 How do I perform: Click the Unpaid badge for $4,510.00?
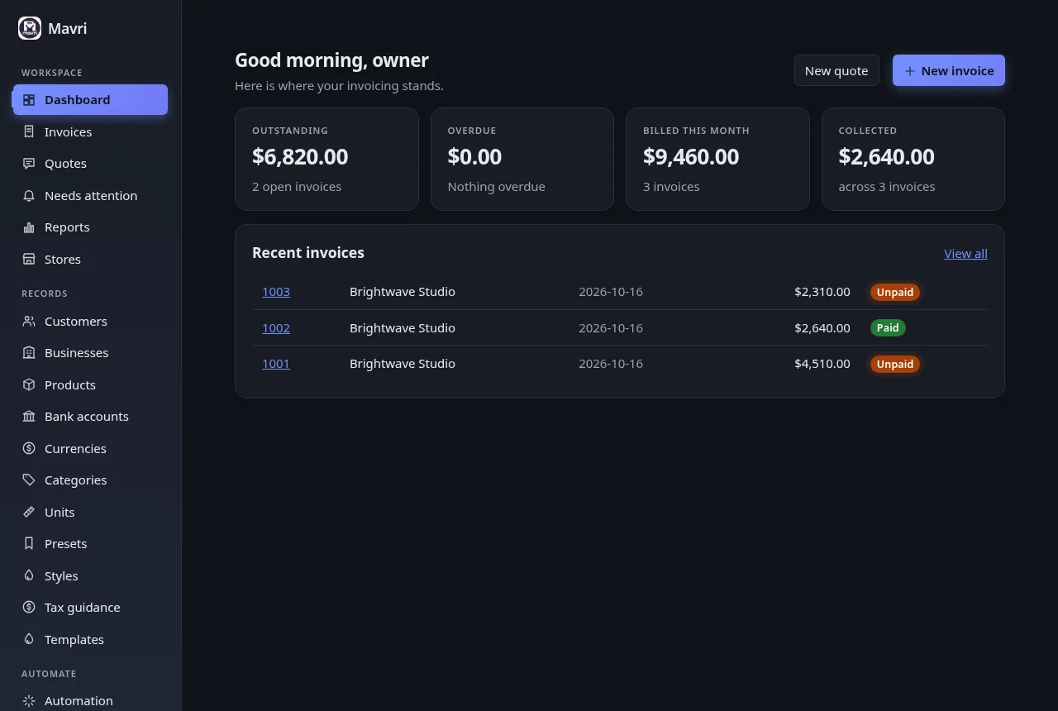pyautogui.click(x=895, y=364)
